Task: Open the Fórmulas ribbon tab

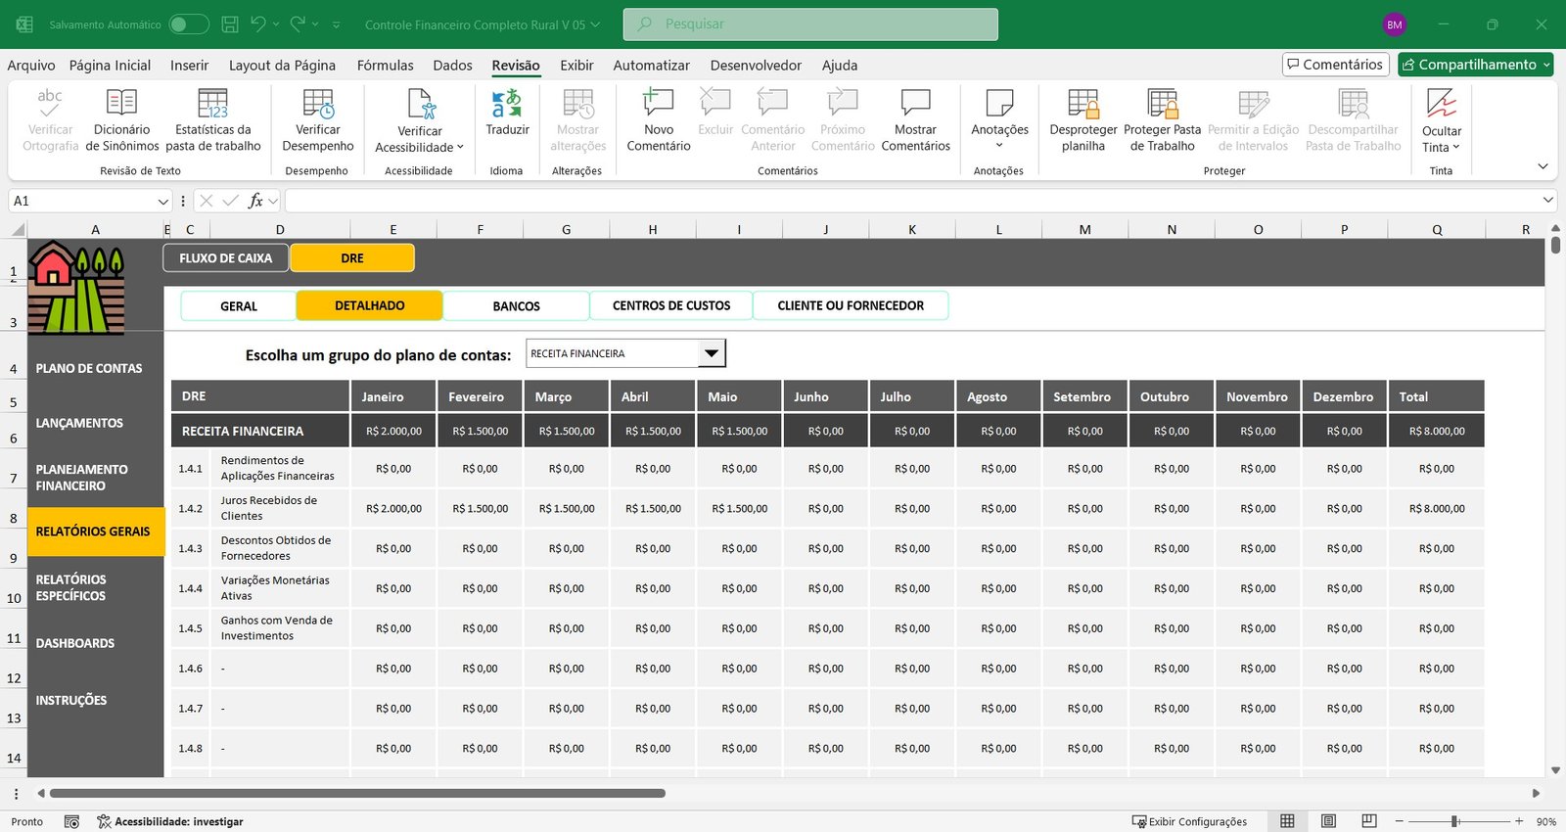Action: [x=385, y=66]
